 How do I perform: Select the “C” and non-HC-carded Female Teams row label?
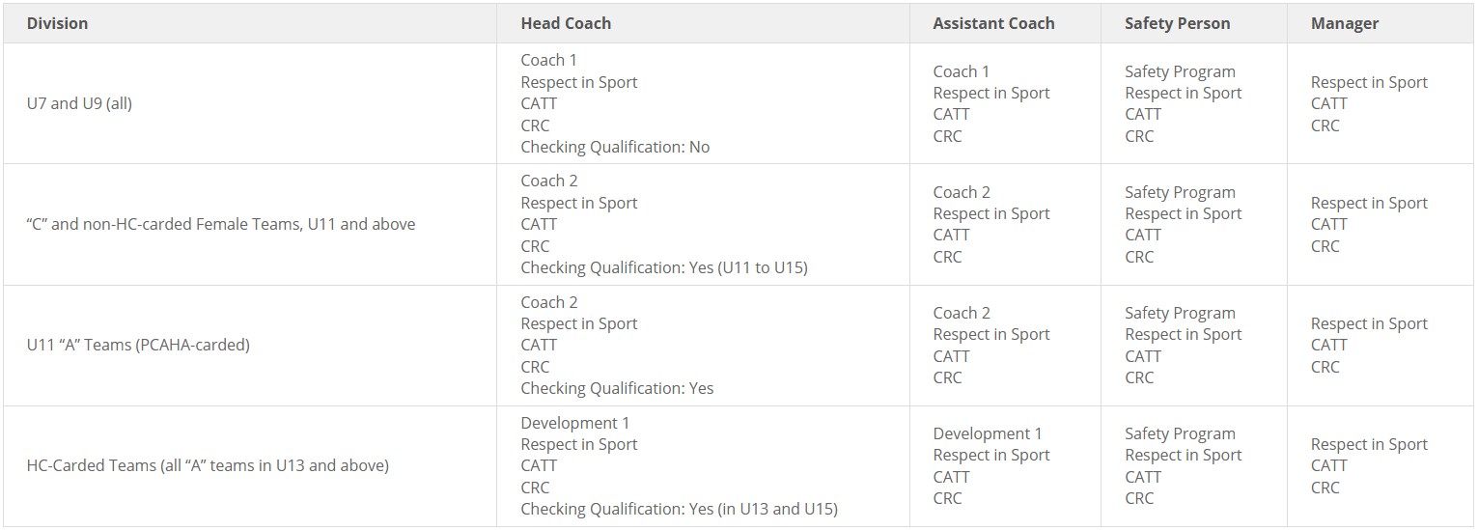(221, 224)
